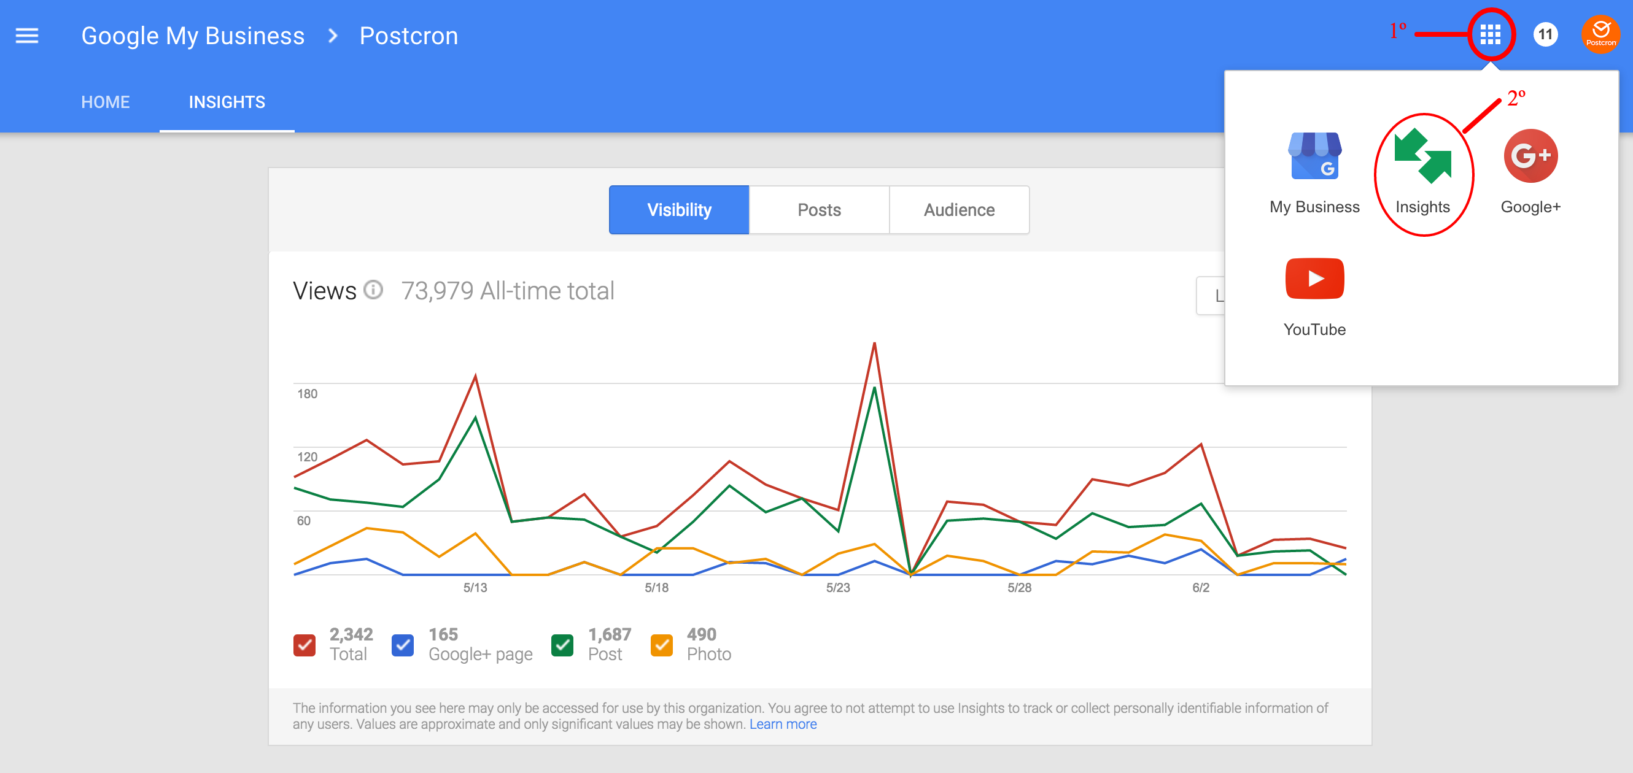This screenshot has width=1633, height=773.
Task: Click Google My Business breadcrumb title
Action: coord(193,36)
